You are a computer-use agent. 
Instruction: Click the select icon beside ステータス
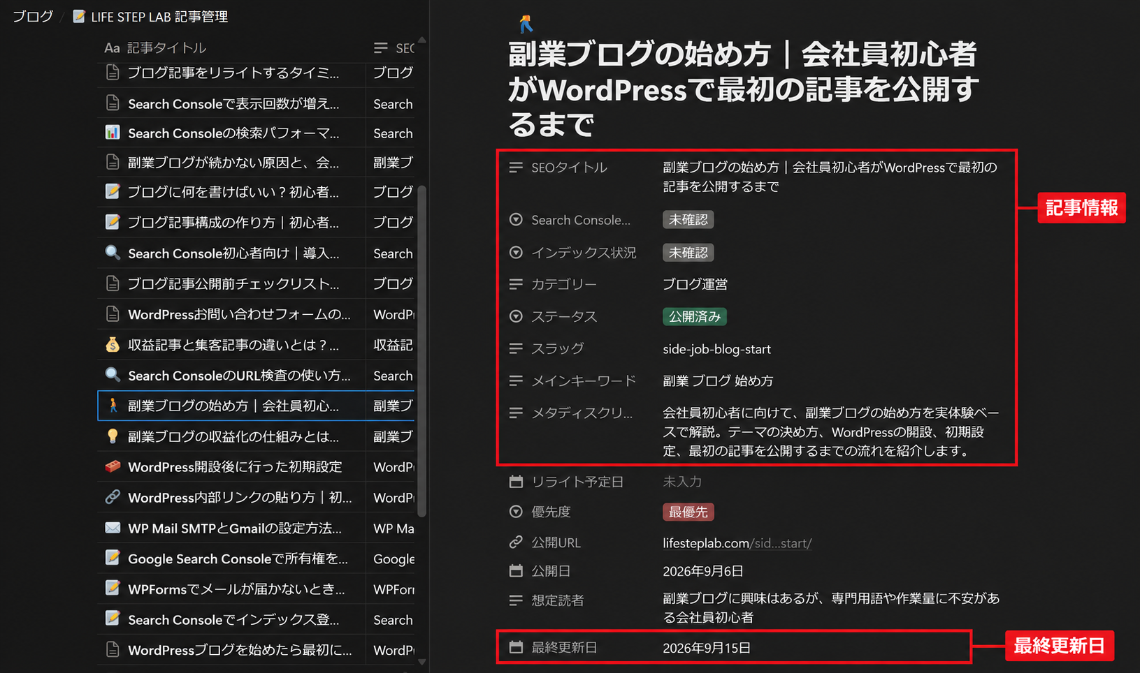click(516, 316)
